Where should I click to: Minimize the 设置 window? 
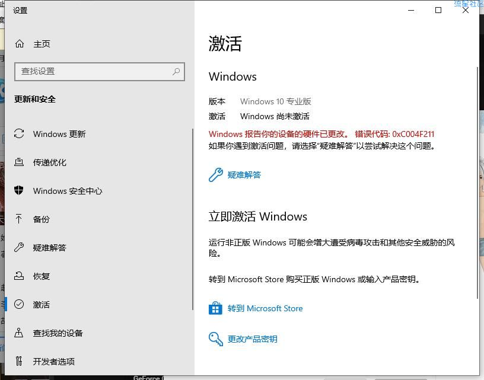411,10
